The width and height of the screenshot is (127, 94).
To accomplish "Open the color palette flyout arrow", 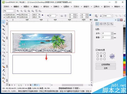I will [x=124, y=21].
